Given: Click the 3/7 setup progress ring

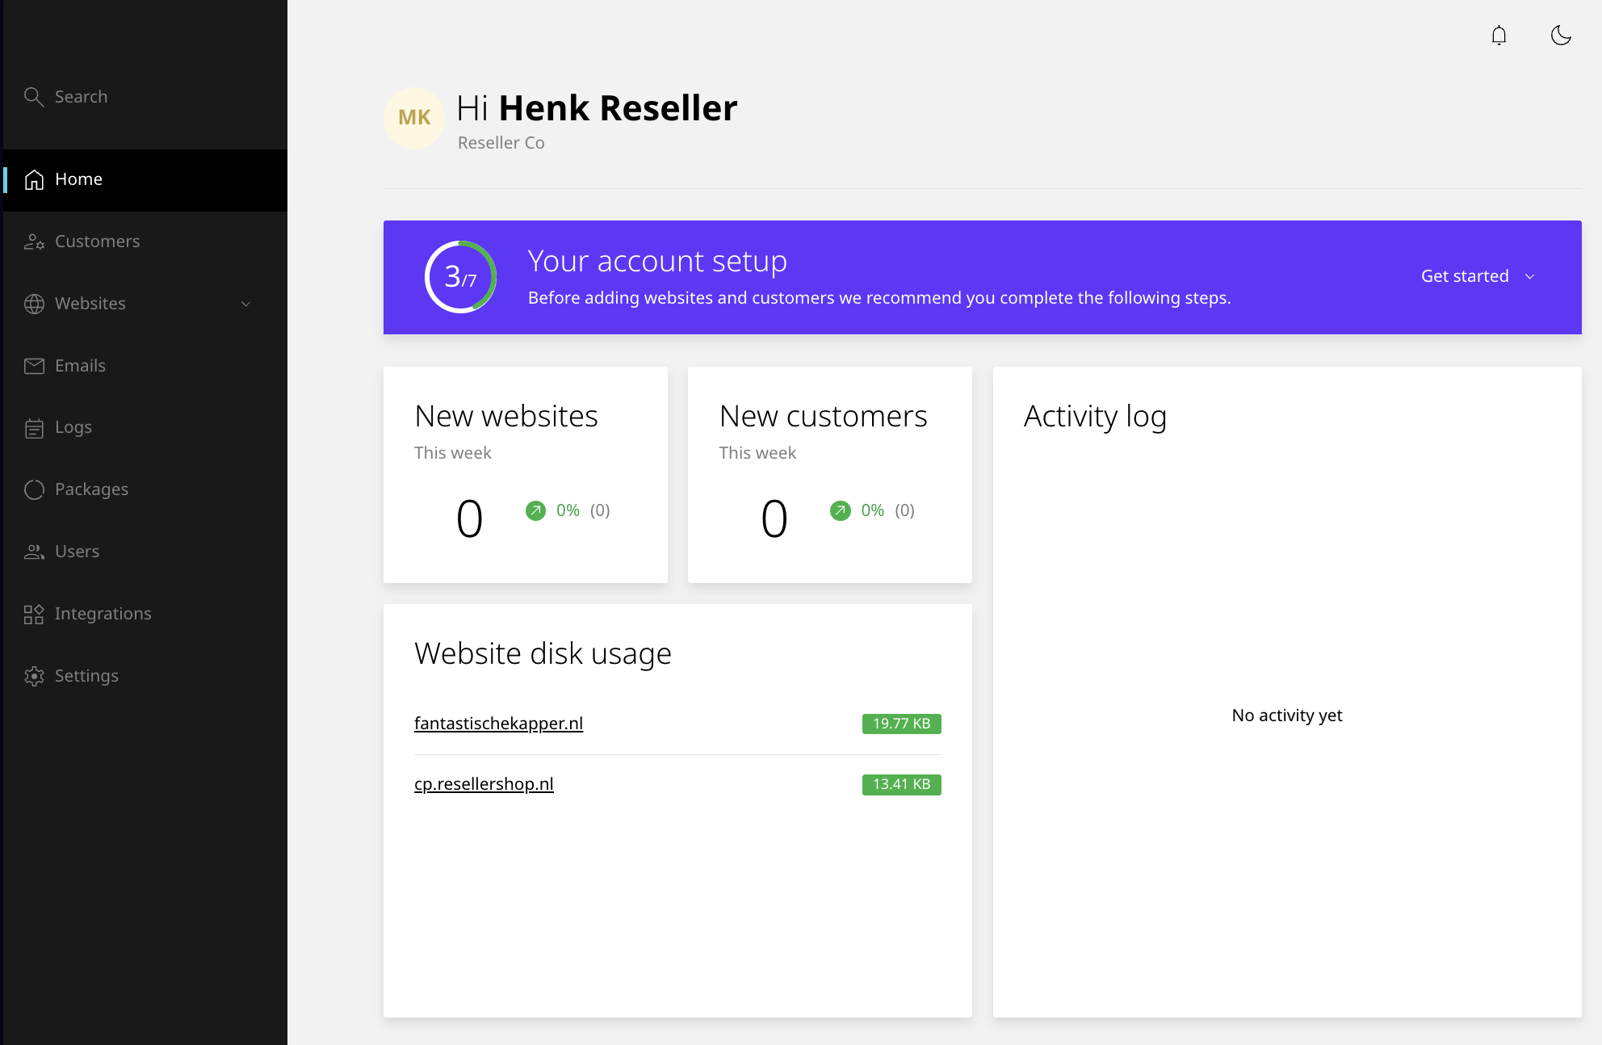Looking at the screenshot, I should click(x=459, y=277).
